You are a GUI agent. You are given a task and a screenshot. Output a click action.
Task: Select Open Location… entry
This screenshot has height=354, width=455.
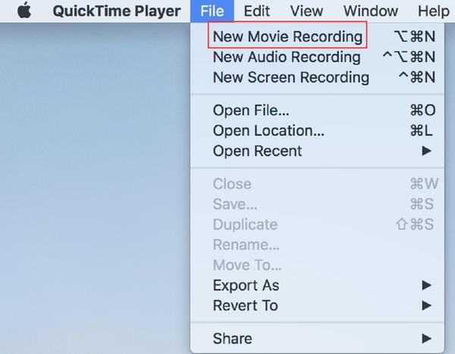click(x=318, y=130)
